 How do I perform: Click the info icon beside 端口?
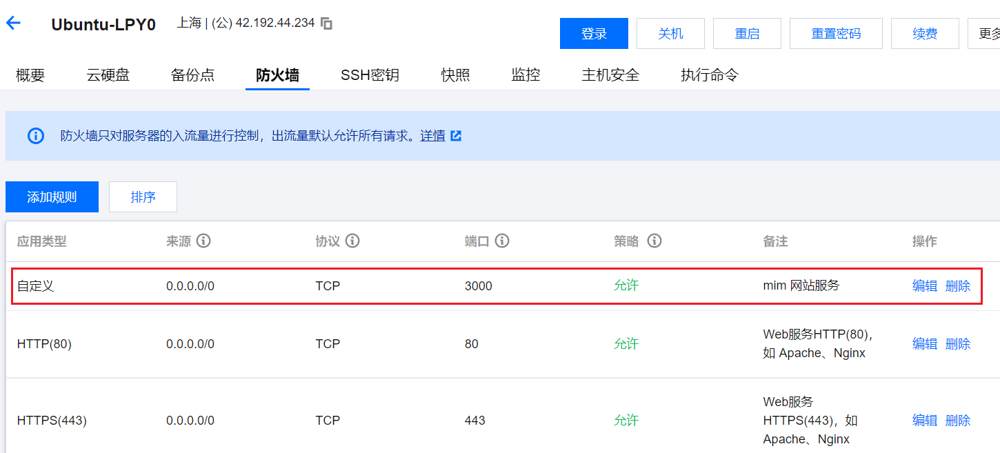point(502,241)
